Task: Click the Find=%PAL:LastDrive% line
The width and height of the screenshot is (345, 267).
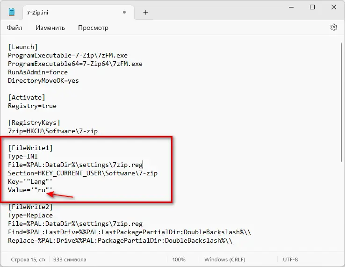Action: (x=129, y=232)
